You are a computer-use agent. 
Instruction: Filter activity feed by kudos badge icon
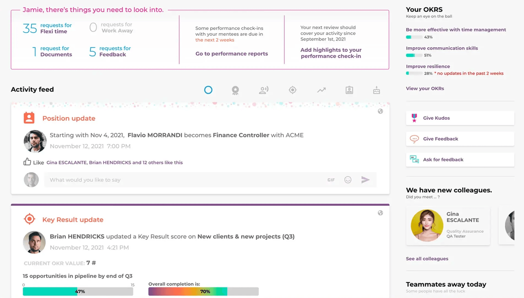[235, 90]
